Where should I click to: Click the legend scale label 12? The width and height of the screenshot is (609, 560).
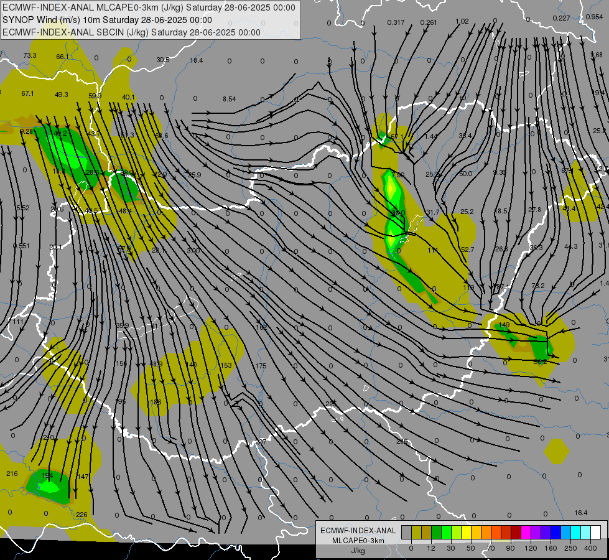430,548
